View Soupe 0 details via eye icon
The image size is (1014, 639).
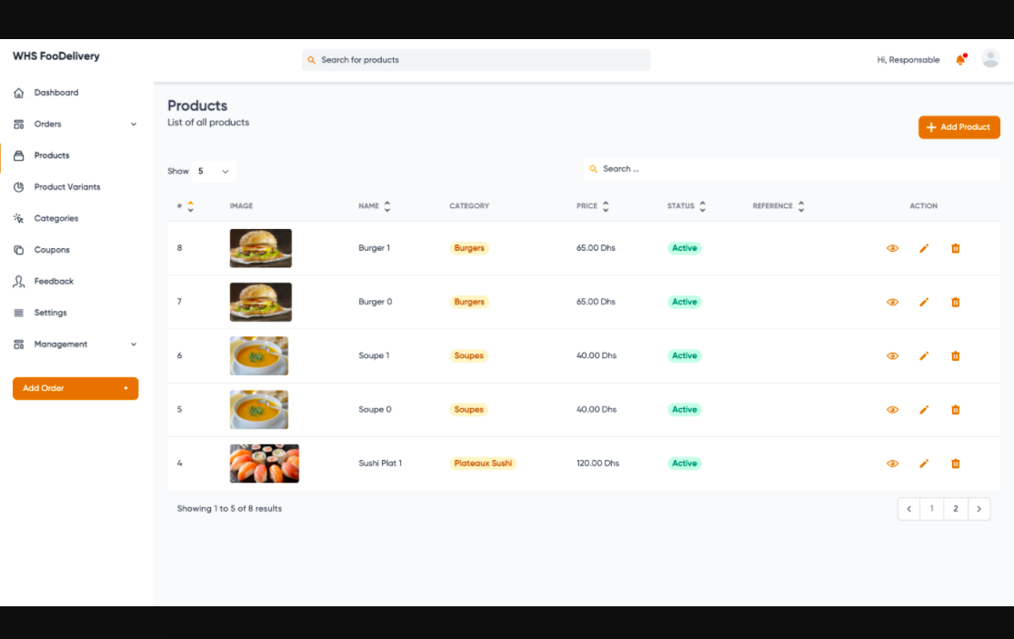(x=892, y=410)
